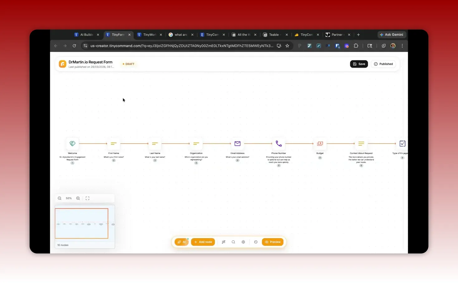Screen dimensions: 458x283
Task: Click Add node to create a new step
Action: coord(203,242)
